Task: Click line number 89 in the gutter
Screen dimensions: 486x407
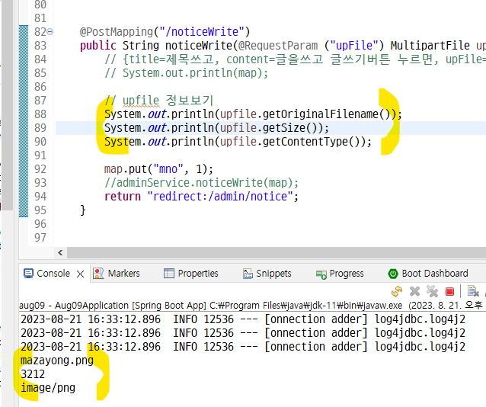Action: click(40, 128)
